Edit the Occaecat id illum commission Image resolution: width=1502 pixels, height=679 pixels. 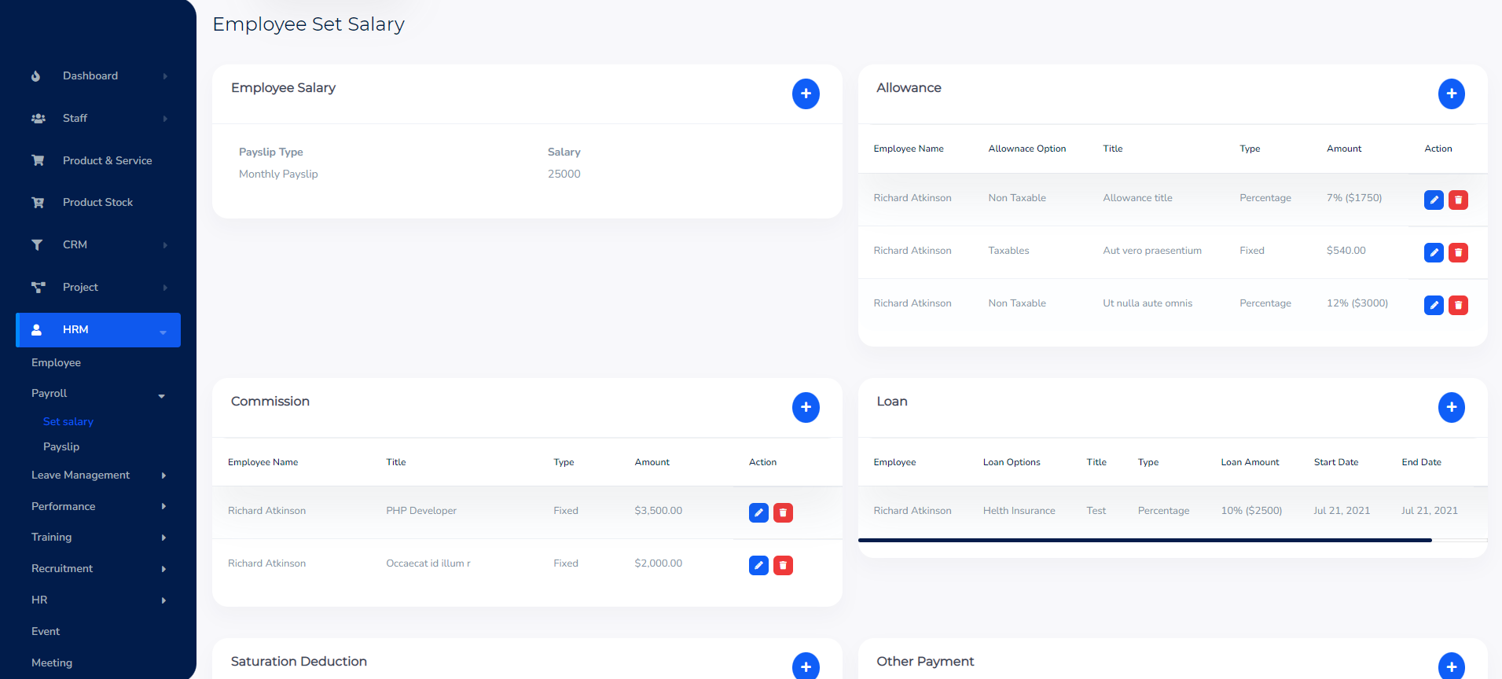pos(758,565)
